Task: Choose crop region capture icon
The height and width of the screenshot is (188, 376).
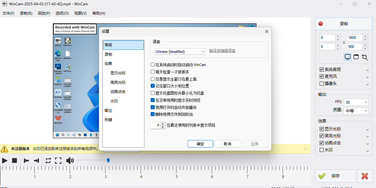Action: pyautogui.click(x=365, y=57)
